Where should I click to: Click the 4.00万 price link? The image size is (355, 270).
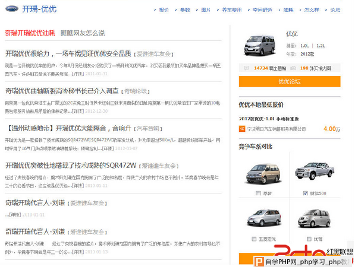pyautogui.click(x=332, y=129)
